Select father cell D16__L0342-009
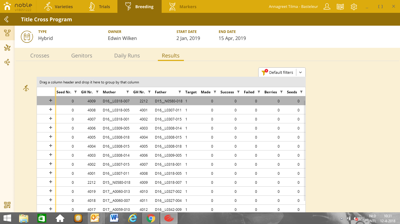The image size is (400, 224). pos(168,210)
